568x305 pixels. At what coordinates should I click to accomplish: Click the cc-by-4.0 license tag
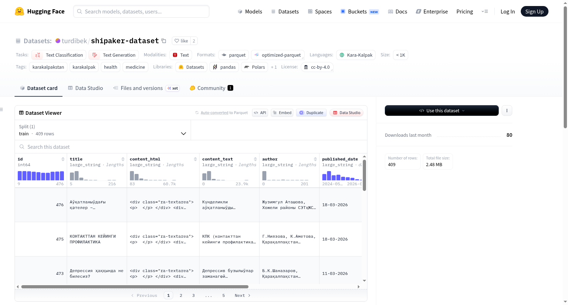click(317, 67)
